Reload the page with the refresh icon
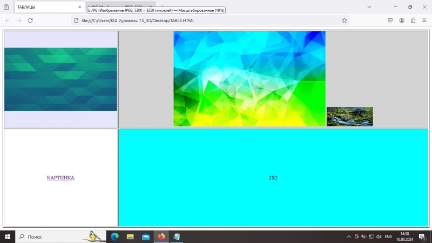The image size is (432, 243). point(30,21)
